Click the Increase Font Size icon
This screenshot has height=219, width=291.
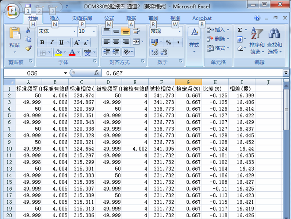[x=76, y=42]
